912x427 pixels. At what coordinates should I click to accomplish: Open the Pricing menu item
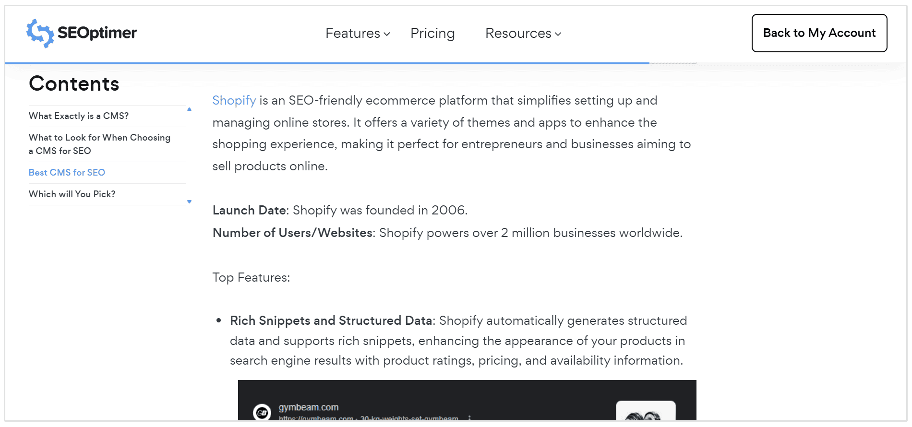click(x=432, y=33)
